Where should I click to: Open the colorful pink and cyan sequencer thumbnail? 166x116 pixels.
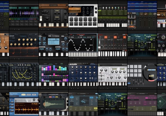click(x=53, y=75)
